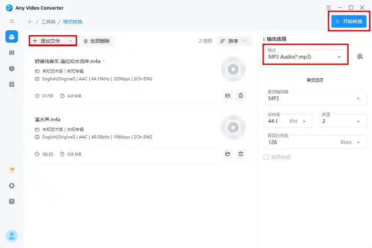Delete the 溪水声.m4a file with trash icon
372x248 pixels.
click(241, 154)
